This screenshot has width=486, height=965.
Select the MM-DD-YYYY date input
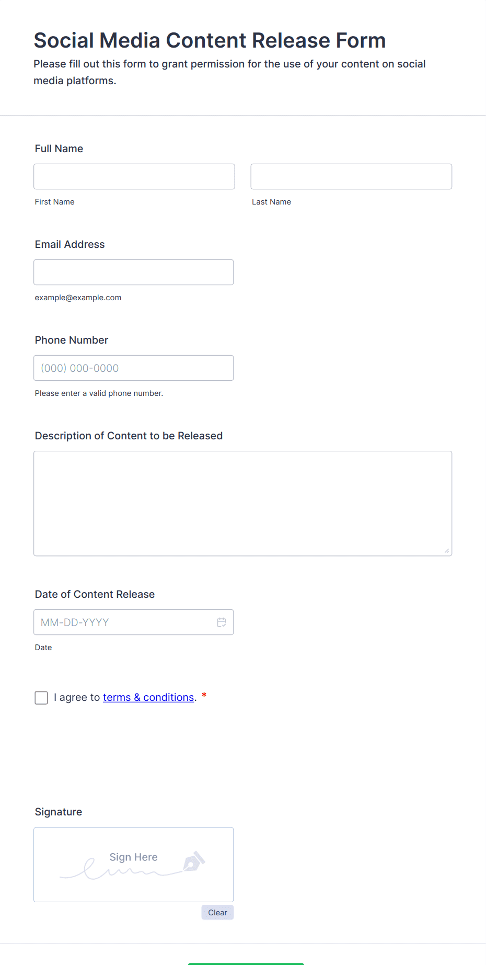134,622
